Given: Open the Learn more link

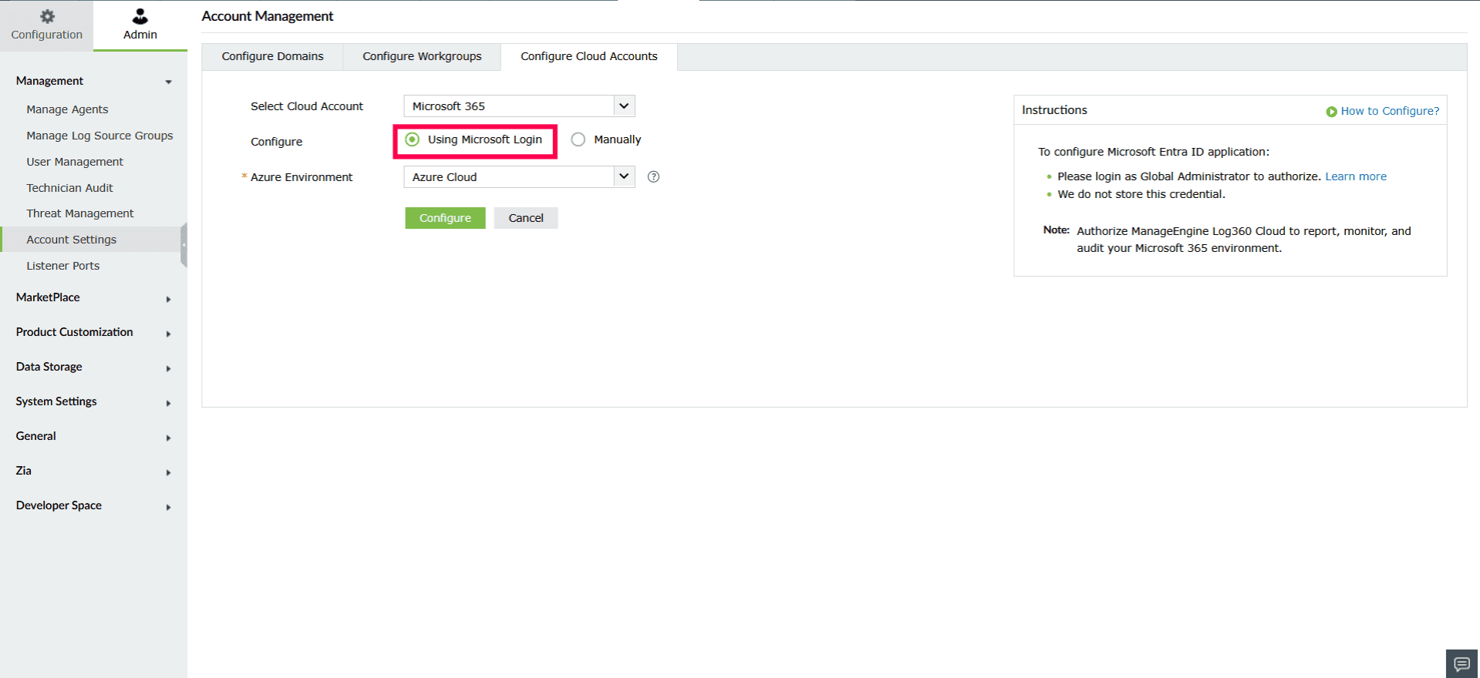Looking at the screenshot, I should (x=1356, y=176).
